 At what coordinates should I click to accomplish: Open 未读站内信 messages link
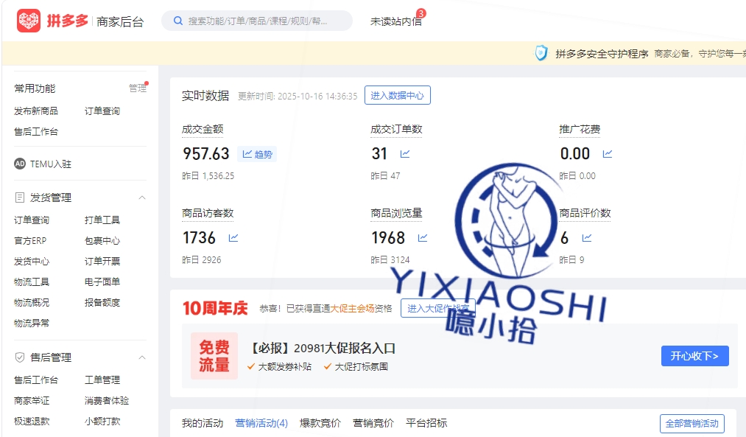[x=396, y=21]
